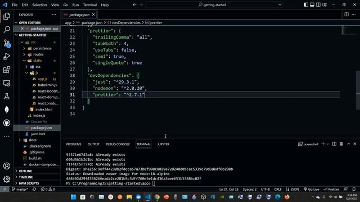Open the Manage gear settings
Image resolution: width=360 pixels, height=202 pixels.
(x=7, y=179)
